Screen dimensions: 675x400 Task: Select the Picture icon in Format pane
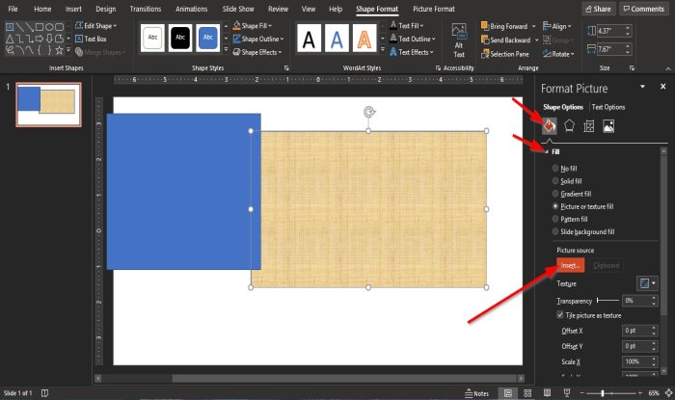click(608, 125)
